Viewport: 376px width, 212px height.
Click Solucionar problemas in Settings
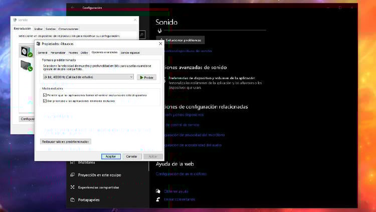(x=180, y=40)
